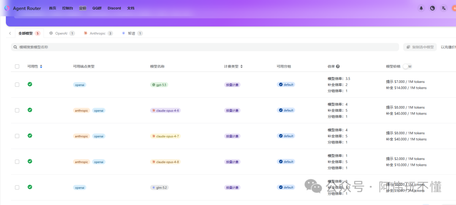The height and width of the screenshot is (205, 456).
Task: Open the language translate icon
Action: 443,8
